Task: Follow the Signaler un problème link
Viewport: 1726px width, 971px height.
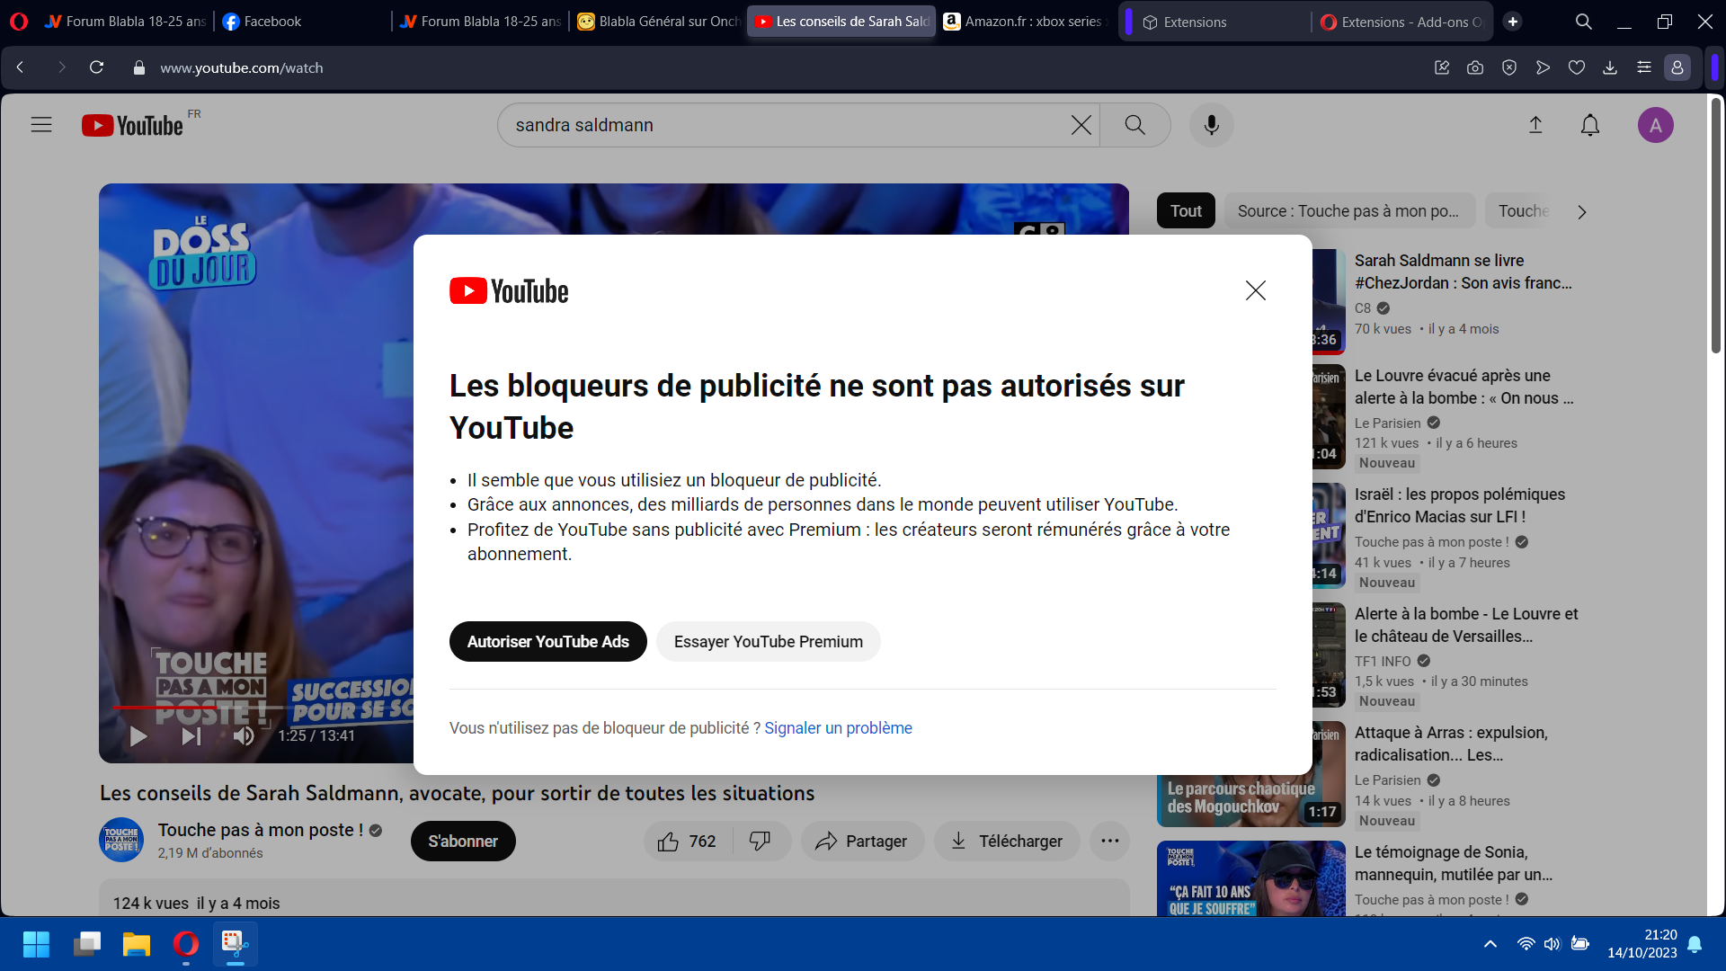Action: click(838, 728)
